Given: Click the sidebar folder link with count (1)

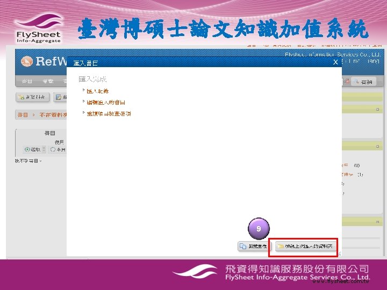Looking at the screenshot, I should coord(348,175).
